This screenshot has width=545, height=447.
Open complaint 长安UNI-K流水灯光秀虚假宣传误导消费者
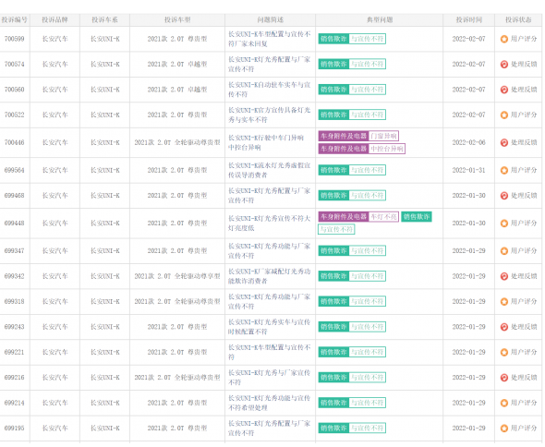(x=270, y=170)
